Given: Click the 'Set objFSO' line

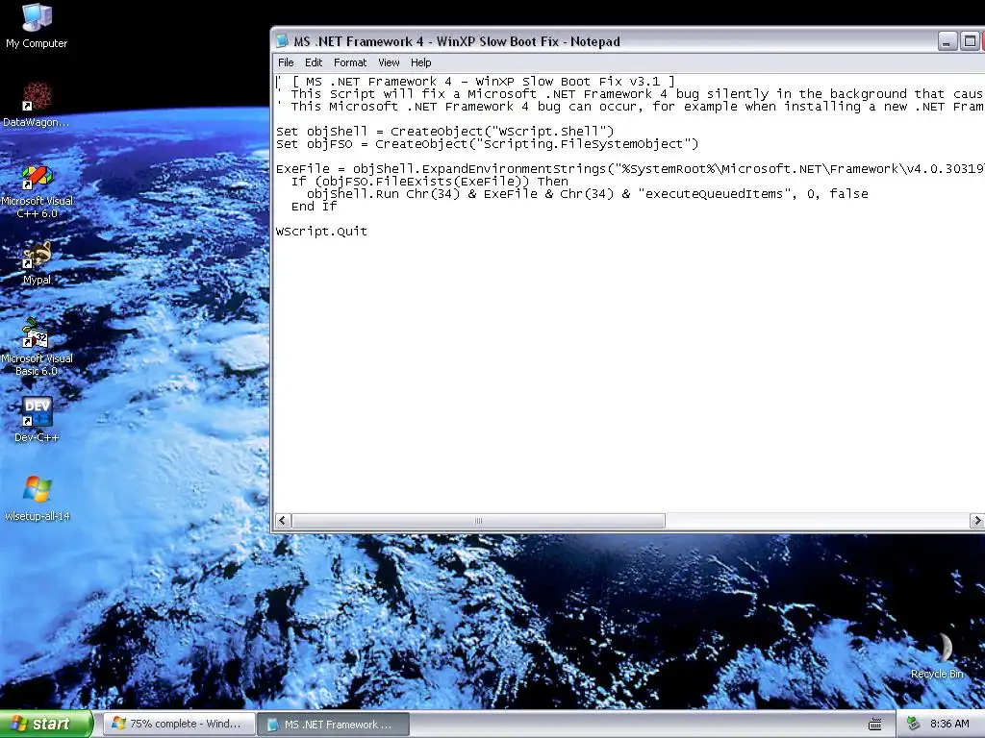Looking at the screenshot, I should pos(488,144).
